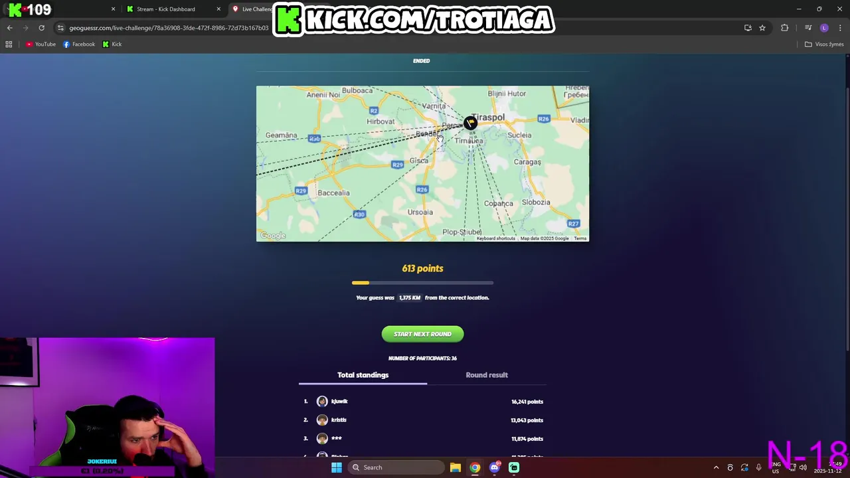This screenshot has width=850, height=478.
Task: Bookmark this page with the star icon
Action: point(762,28)
